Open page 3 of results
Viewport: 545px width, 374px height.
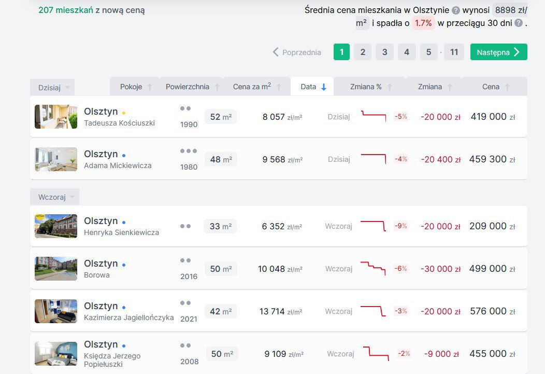point(384,52)
